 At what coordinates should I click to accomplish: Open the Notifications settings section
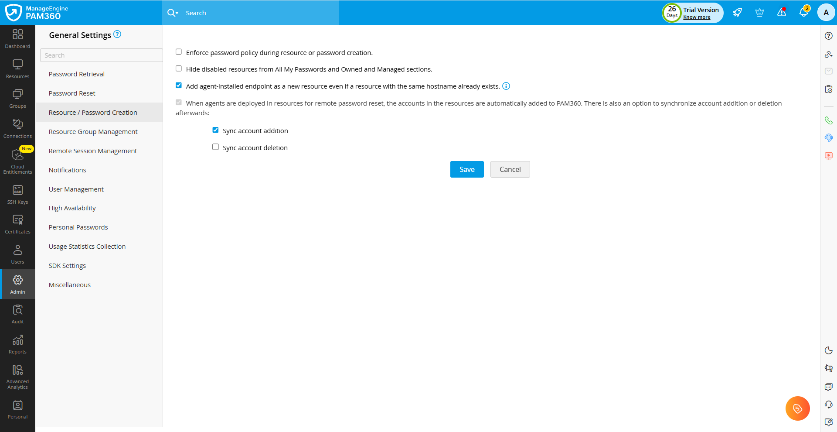click(x=67, y=170)
